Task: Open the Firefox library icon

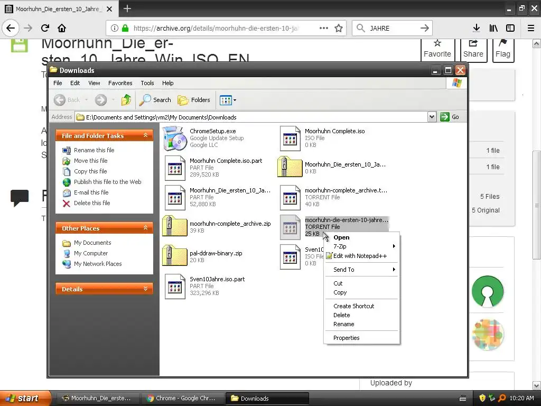Action: [493, 28]
